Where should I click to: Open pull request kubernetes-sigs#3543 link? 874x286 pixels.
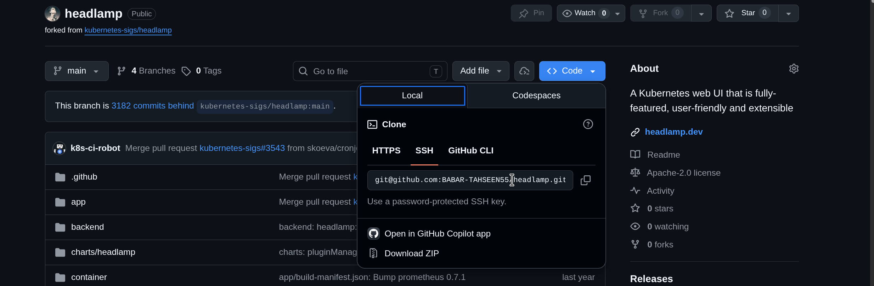[242, 148]
